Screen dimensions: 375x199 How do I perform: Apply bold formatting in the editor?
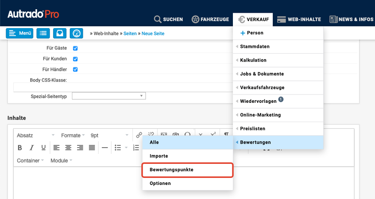20,148
